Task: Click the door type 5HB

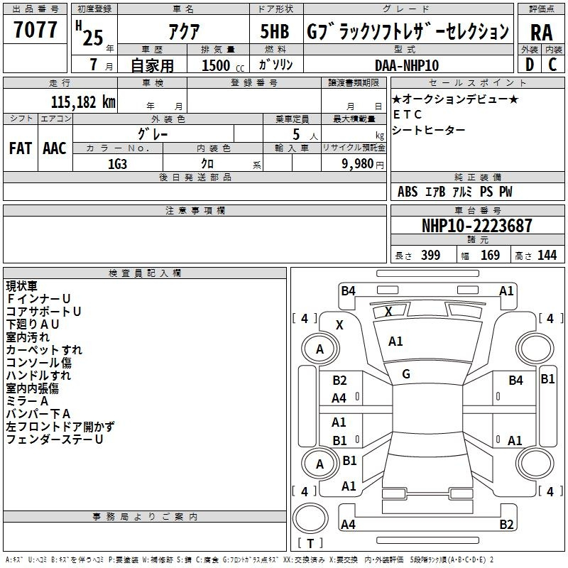Action: (x=275, y=31)
